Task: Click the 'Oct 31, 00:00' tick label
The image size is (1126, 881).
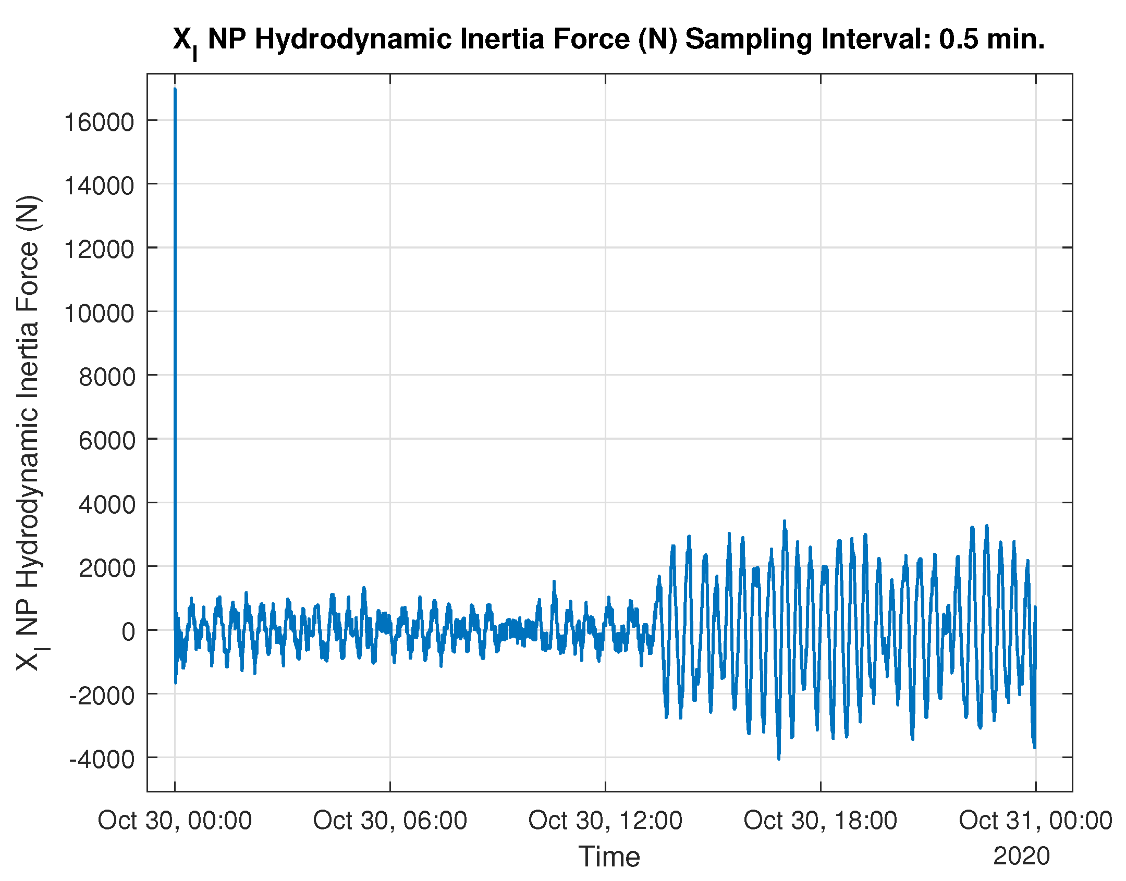Action: click(1035, 821)
